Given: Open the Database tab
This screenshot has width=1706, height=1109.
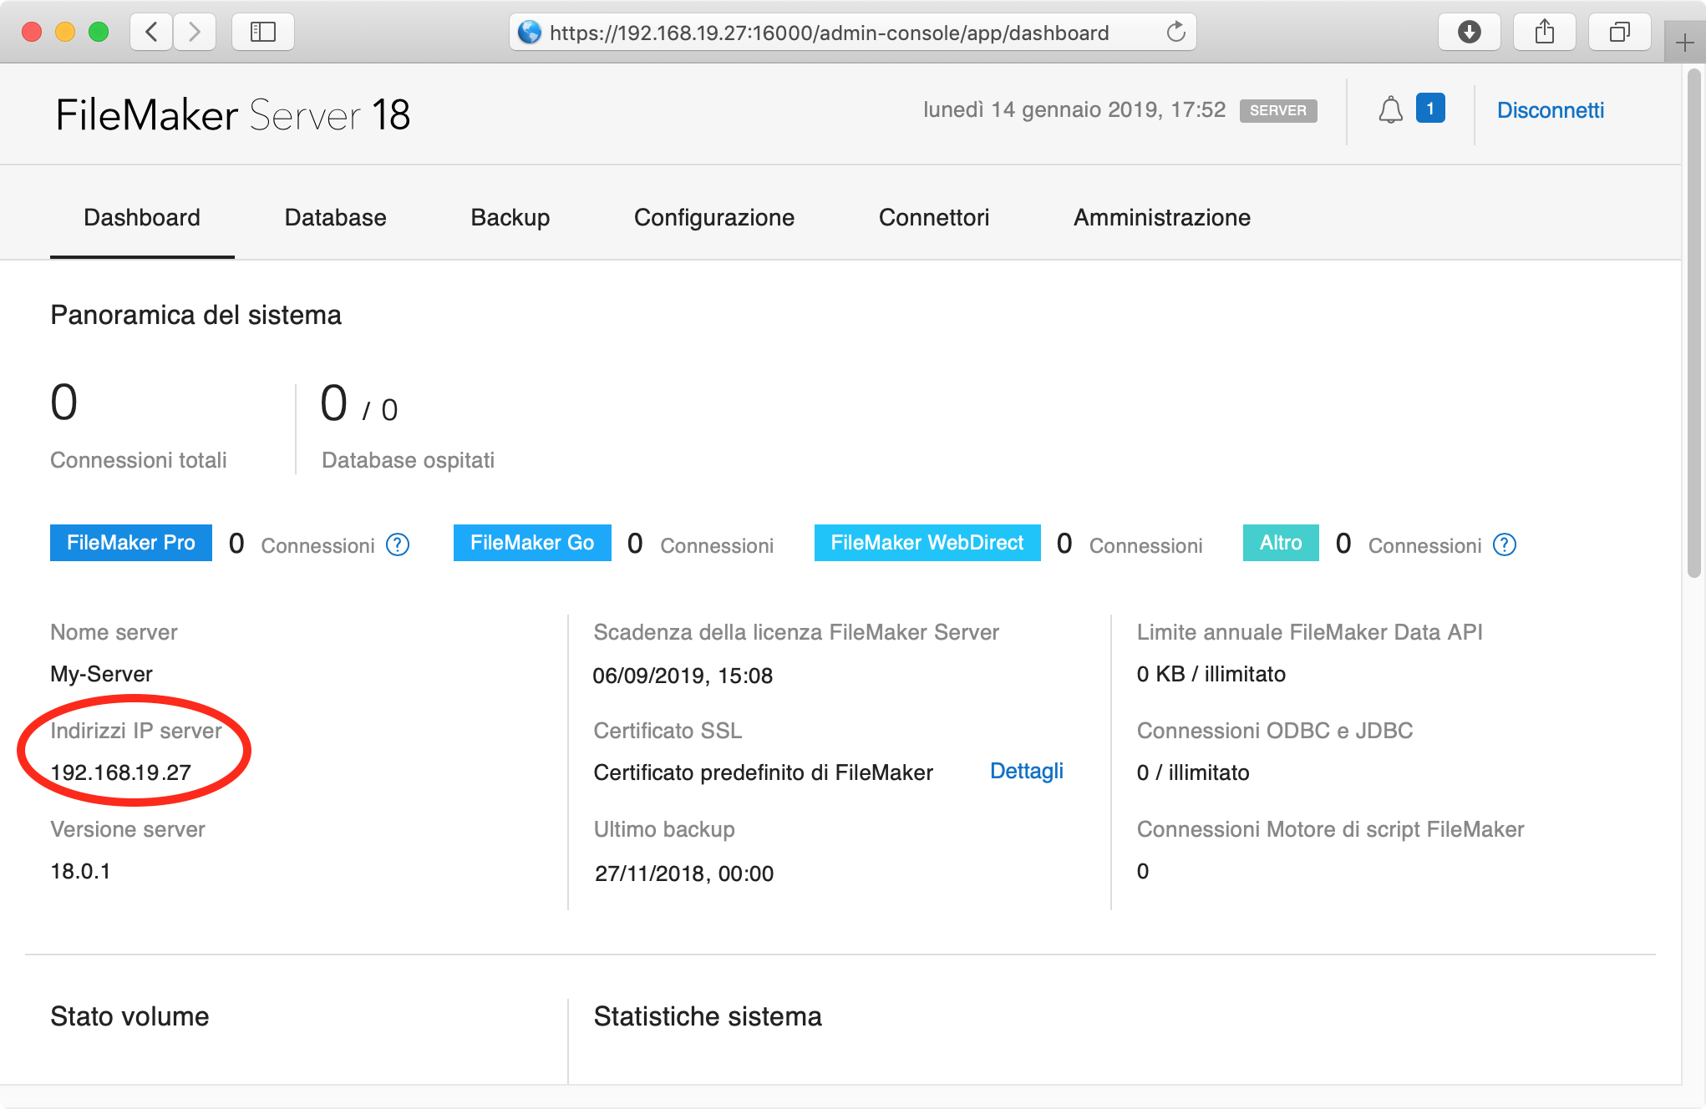Looking at the screenshot, I should [x=335, y=218].
